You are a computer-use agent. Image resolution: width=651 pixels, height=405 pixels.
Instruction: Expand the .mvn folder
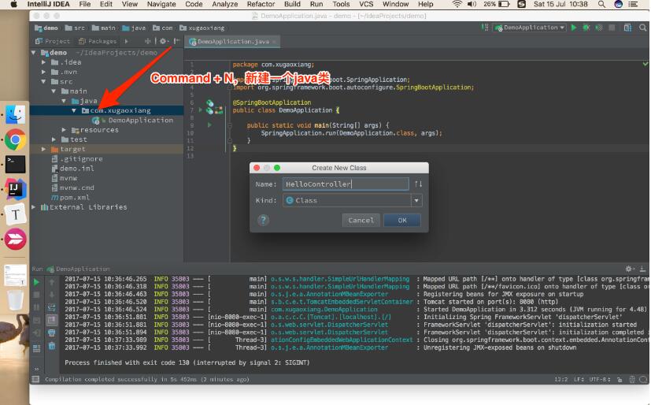(x=43, y=72)
